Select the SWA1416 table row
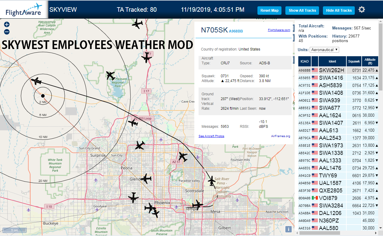Screen dimensions: 383x236 [x=339, y=78]
